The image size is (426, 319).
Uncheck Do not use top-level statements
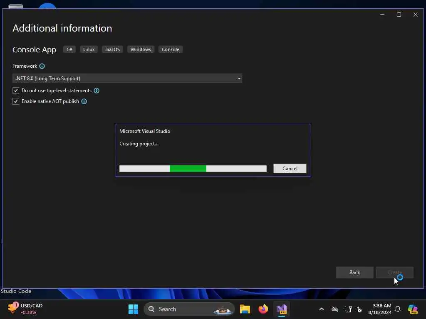point(16,91)
